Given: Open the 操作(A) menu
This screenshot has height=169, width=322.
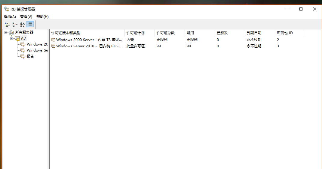Looking at the screenshot, I should coord(10,17).
